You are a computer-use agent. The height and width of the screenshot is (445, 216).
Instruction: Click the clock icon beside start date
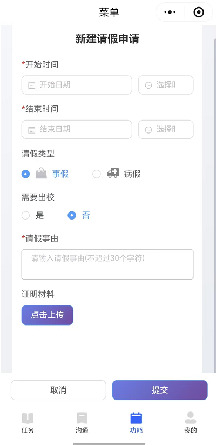tap(148, 85)
